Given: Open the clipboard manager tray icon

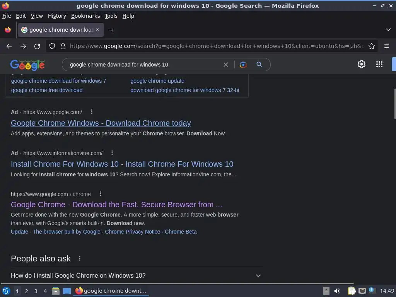Looking at the screenshot, I should (352, 291).
